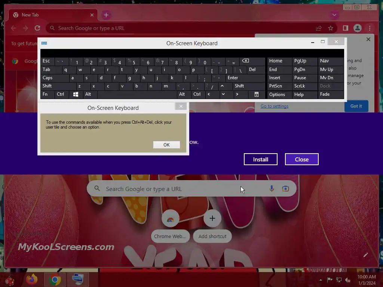This screenshot has width=383, height=287.
Task: Click the On-Screen Keyboard taskbar icon
Action: [x=78, y=280]
